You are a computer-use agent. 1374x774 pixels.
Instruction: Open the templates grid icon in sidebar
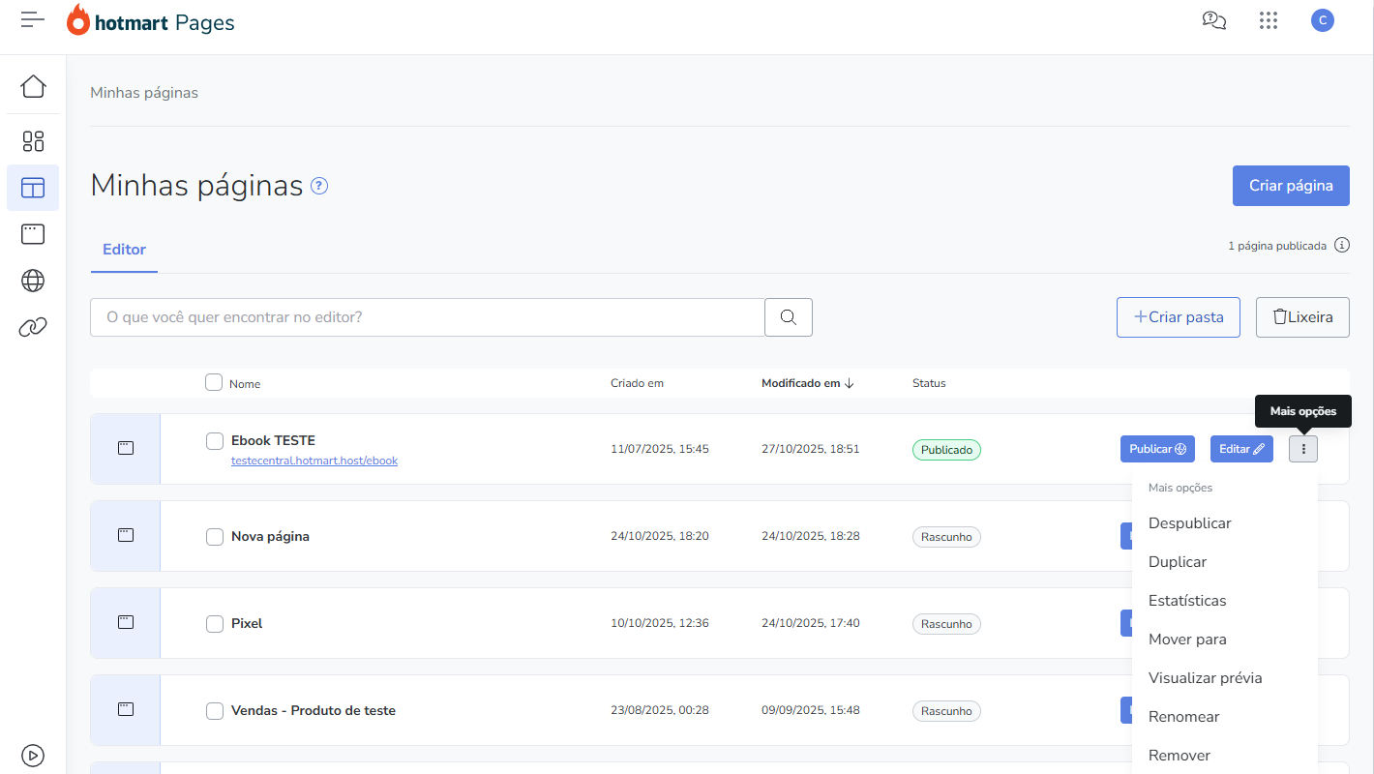(33, 141)
